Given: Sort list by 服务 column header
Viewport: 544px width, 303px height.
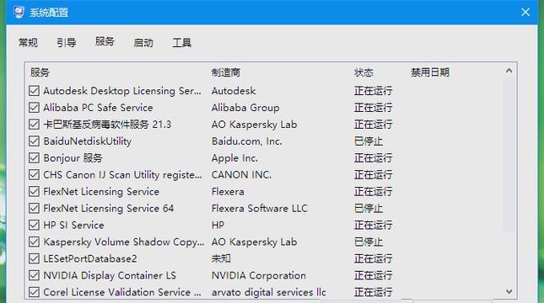Looking at the screenshot, I should pos(40,72).
